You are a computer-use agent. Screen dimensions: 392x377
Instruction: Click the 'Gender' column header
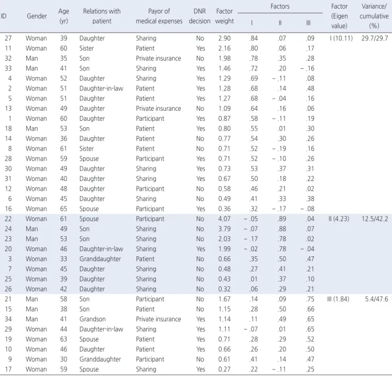click(x=37, y=16)
